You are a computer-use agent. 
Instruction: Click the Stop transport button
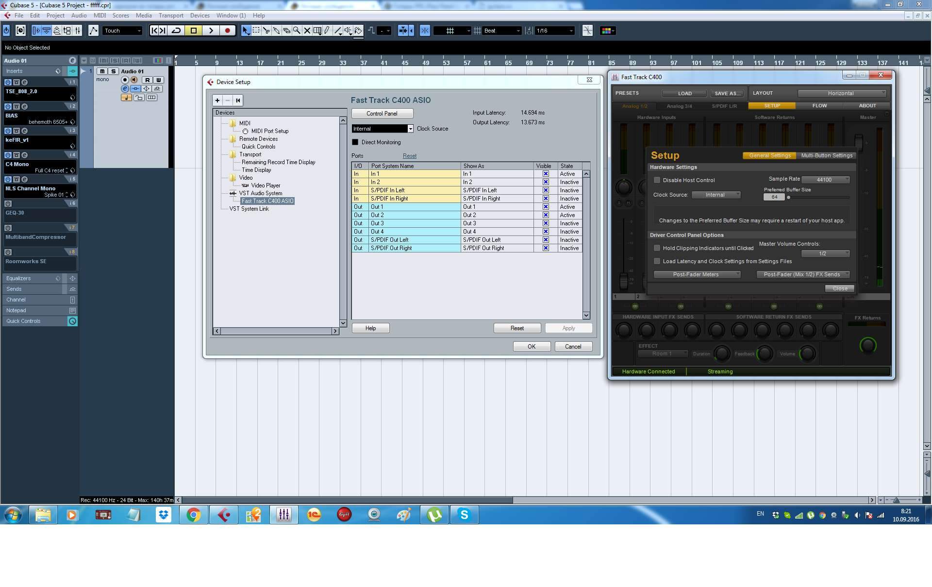pos(194,31)
